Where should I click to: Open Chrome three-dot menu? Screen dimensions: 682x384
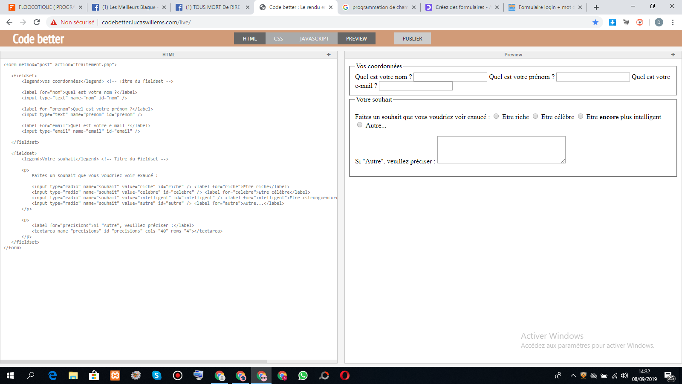pyautogui.click(x=673, y=22)
